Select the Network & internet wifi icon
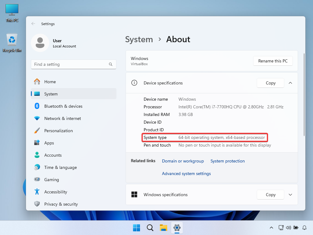Viewport: 313px width, 235px height. 37,118
